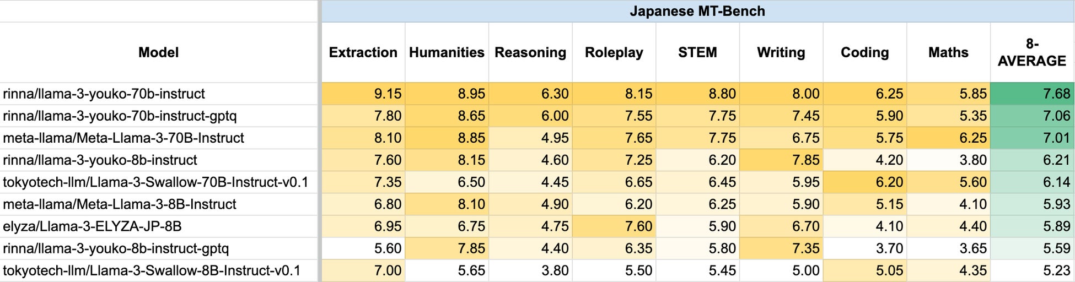Image resolution: width=1075 pixels, height=282 pixels.
Task: Click the meta-llama/Meta-Llama-3-70B-Instruct model cell
Action: tap(123, 138)
